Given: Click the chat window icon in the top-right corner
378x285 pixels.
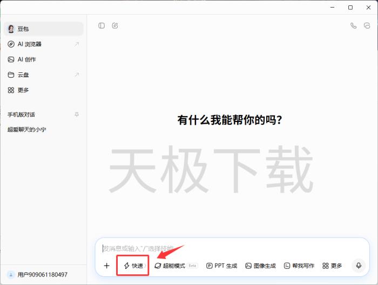Looking at the screenshot, I should coord(367,25).
